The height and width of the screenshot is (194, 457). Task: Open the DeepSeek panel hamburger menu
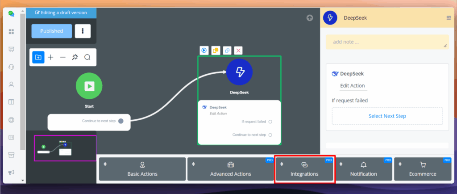[449, 18]
